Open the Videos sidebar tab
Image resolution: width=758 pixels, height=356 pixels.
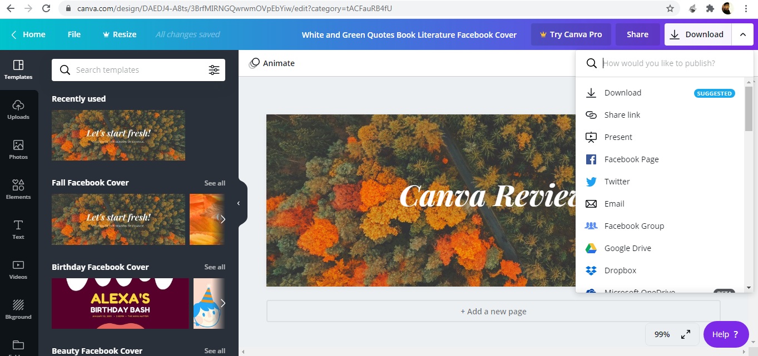click(18, 270)
